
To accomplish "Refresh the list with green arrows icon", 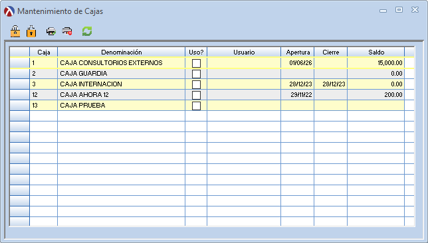I will click(87, 31).
